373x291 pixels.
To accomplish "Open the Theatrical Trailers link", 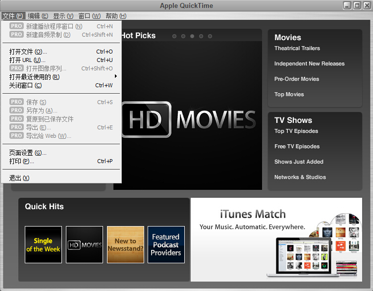I will pos(297,49).
